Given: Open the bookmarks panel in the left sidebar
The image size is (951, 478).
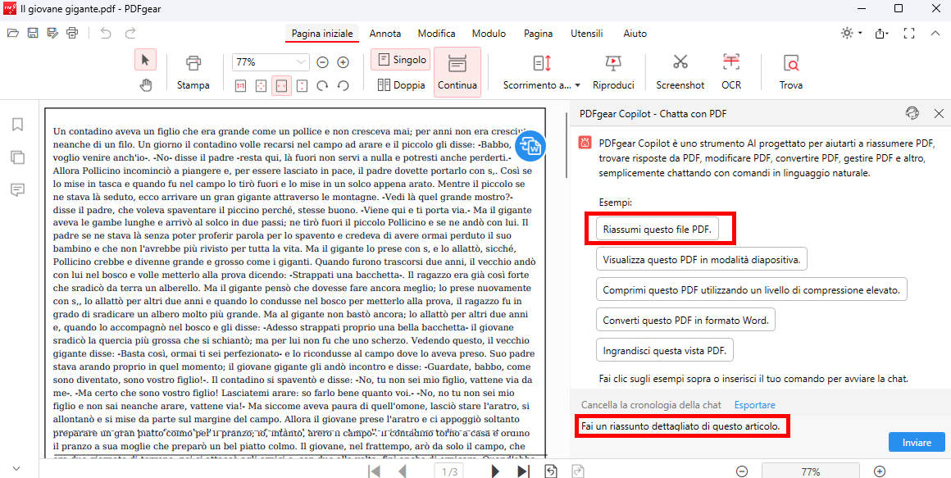Looking at the screenshot, I should click(x=18, y=124).
